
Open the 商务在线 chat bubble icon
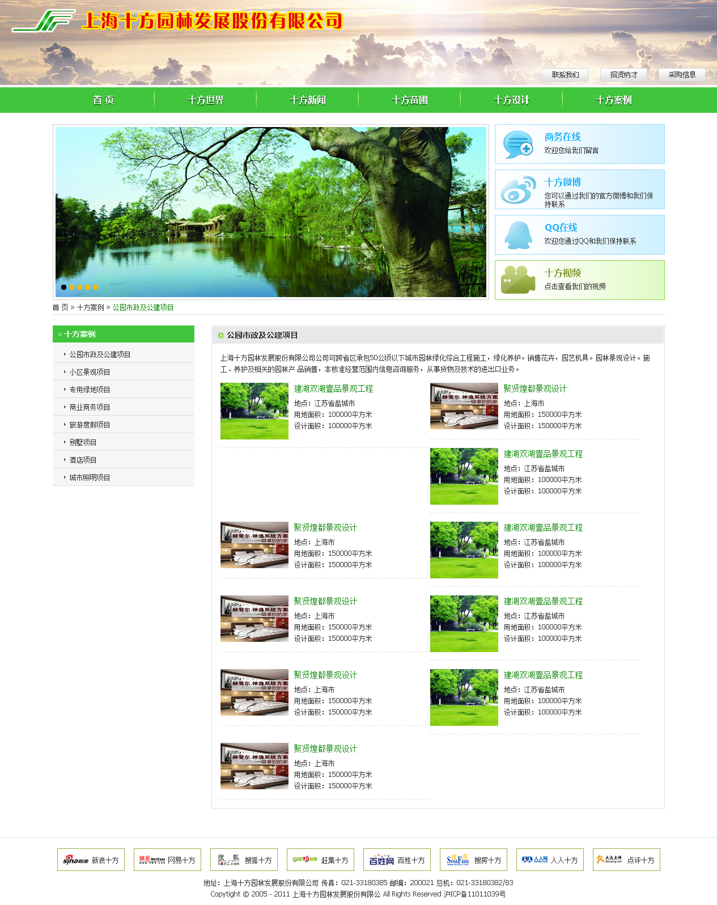tap(518, 145)
